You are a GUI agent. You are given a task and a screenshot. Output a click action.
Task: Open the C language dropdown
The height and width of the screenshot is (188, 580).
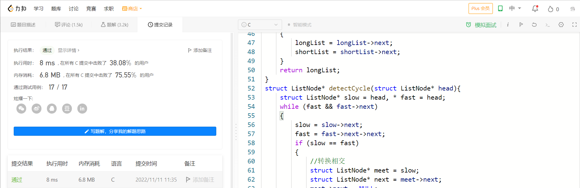click(260, 25)
